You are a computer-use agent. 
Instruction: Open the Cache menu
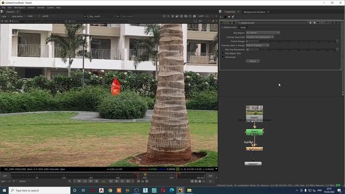click(50, 8)
